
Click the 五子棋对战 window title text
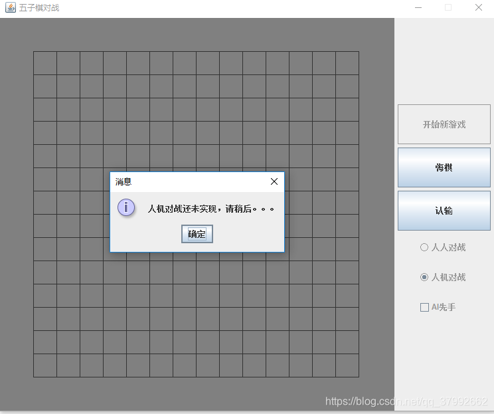coord(39,8)
